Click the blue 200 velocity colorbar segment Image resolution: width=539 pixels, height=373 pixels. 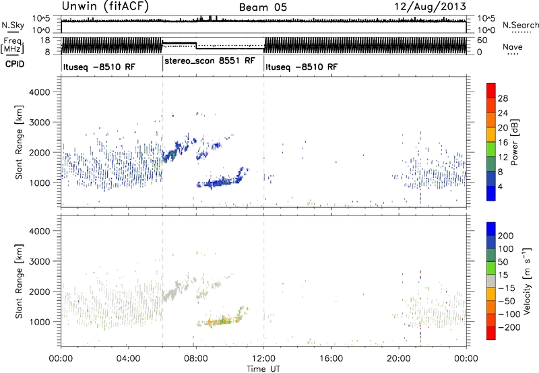coord(491,229)
